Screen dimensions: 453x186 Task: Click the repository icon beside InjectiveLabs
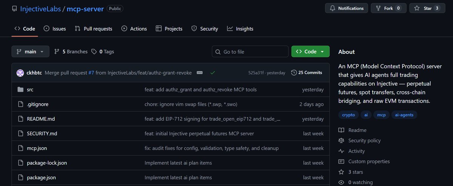click(x=14, y=8)
